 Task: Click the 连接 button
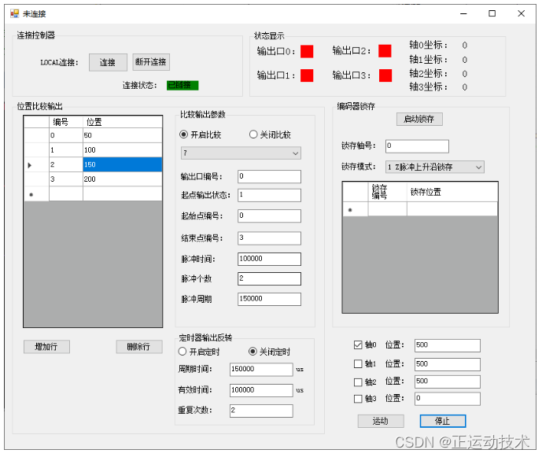108,62
